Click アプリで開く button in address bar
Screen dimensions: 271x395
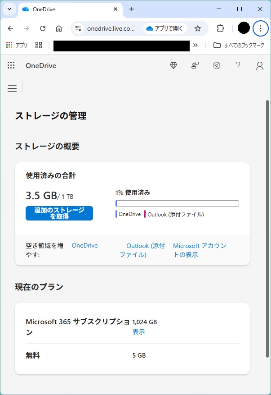[x=165, y=28]
